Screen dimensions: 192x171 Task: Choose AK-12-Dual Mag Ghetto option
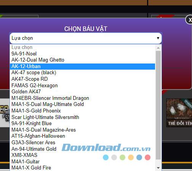(82, 60)
